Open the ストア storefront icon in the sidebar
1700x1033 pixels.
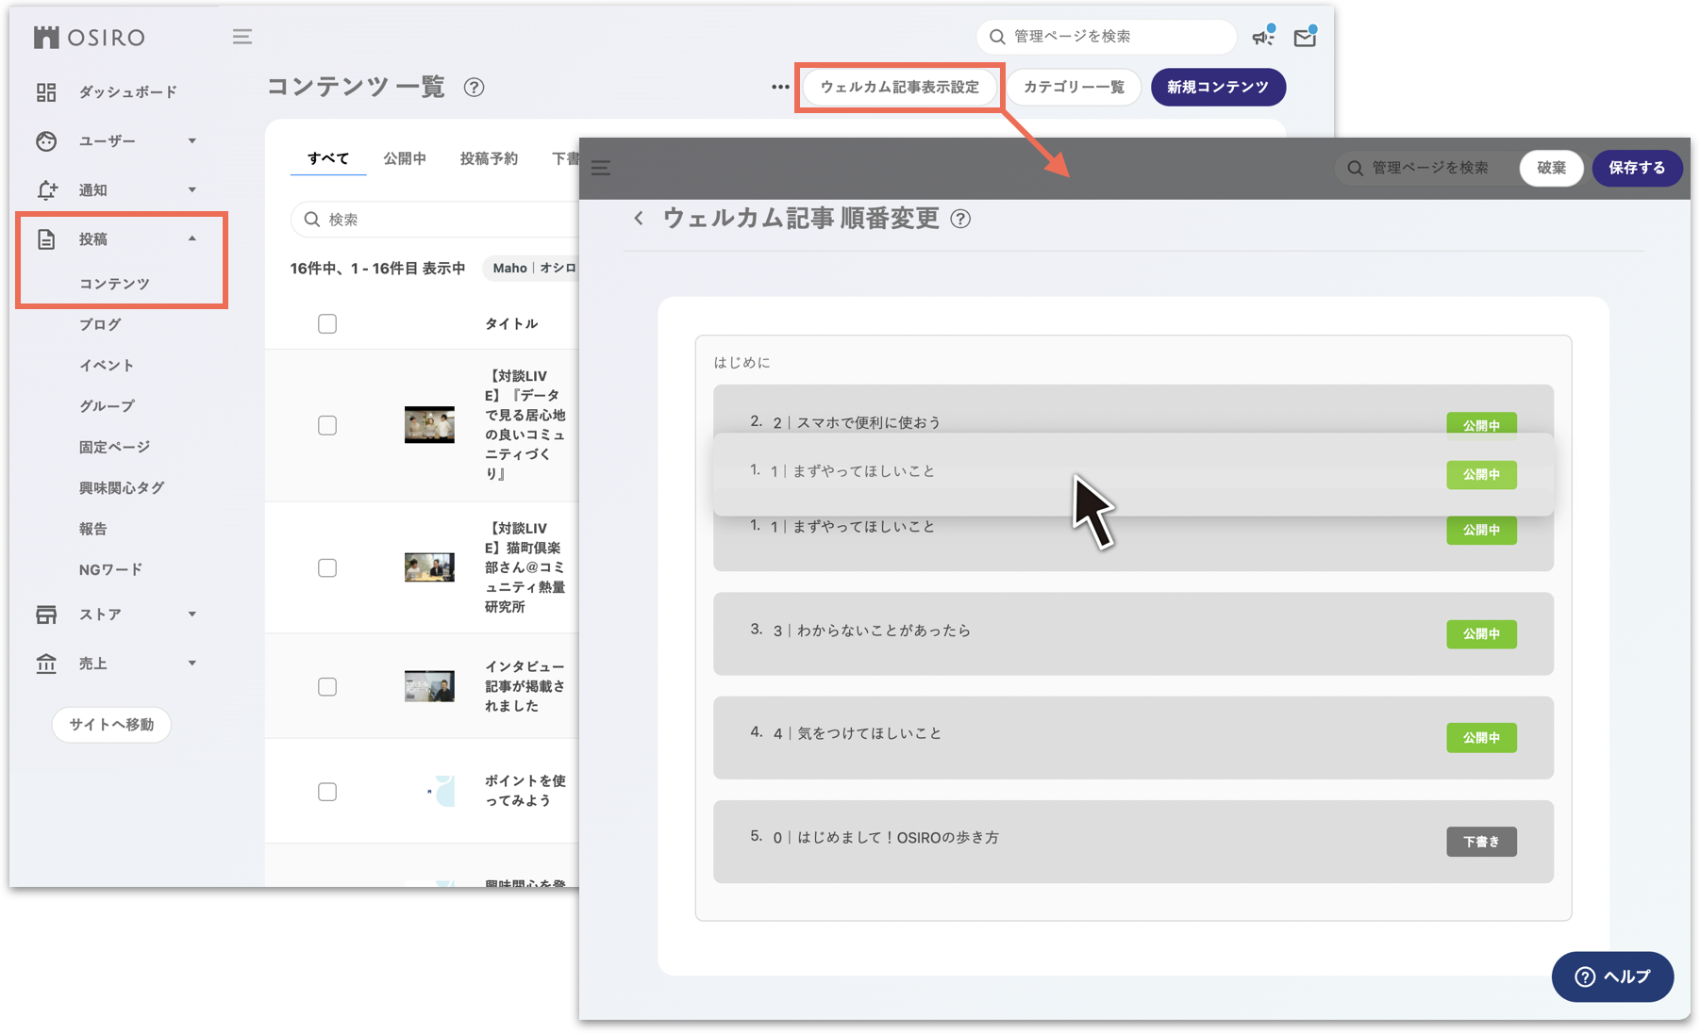[x=44, y=614]
